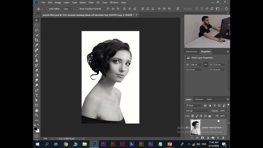Select the Hand tool
Image resolution: width=263 pixels, height=148 pixels.
[x=37, y=110]
